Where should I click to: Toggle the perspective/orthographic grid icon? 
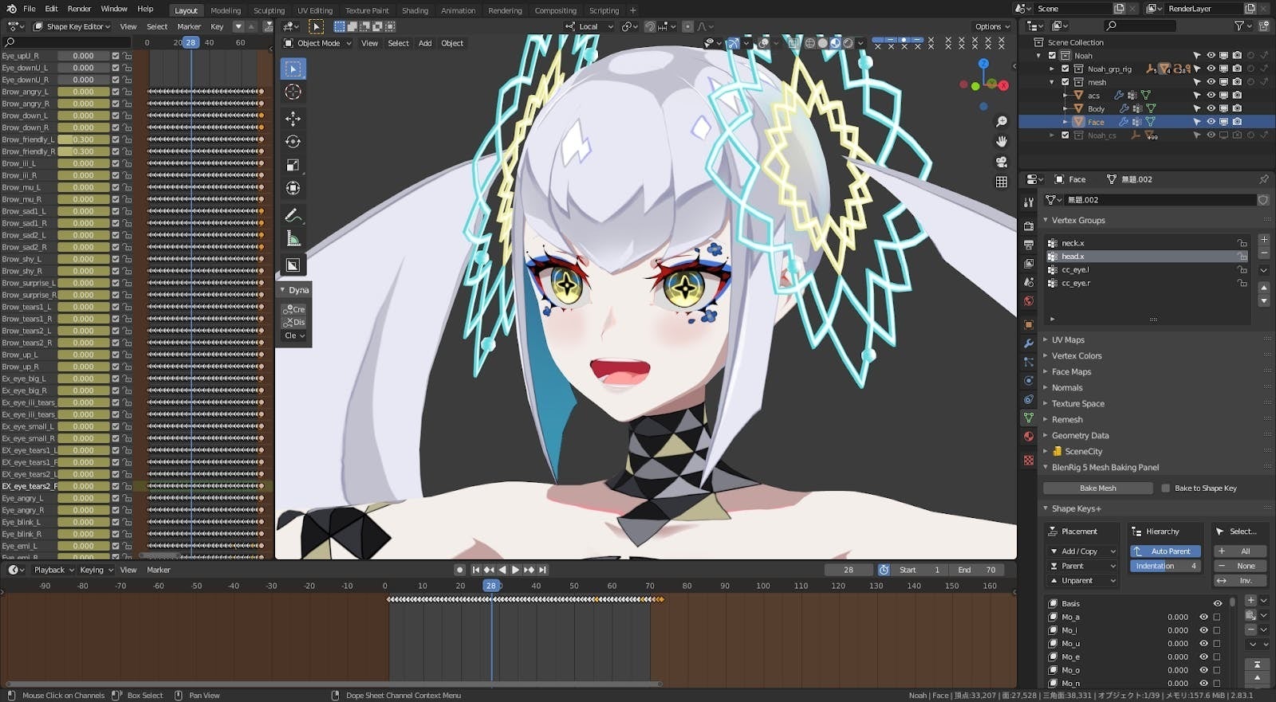coord(1002,182)
